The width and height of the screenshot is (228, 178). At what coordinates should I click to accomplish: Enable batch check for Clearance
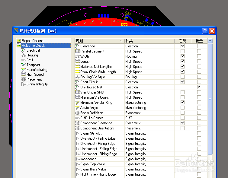tap(199, 46)
